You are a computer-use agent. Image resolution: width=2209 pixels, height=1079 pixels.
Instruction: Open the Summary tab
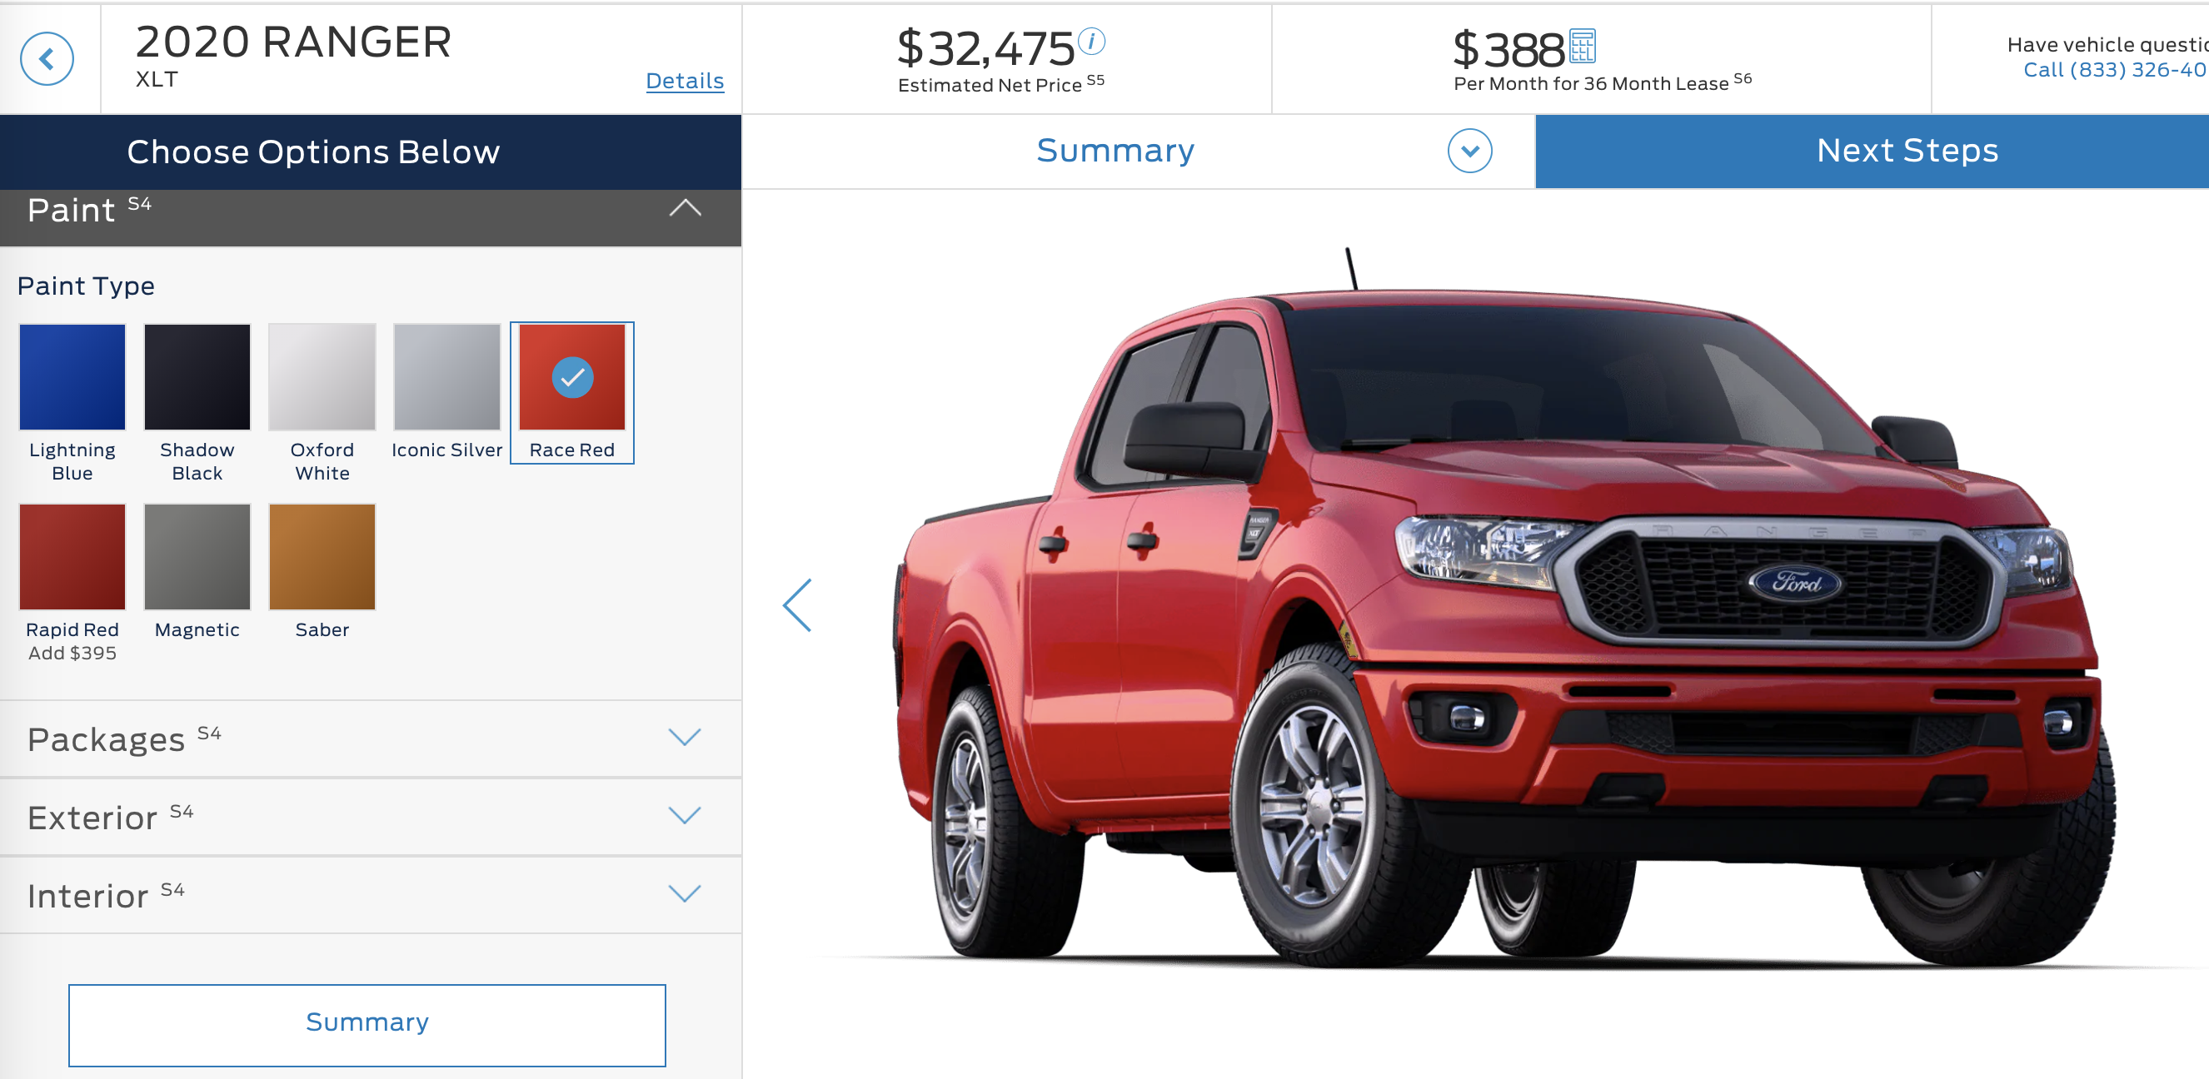1114,151
